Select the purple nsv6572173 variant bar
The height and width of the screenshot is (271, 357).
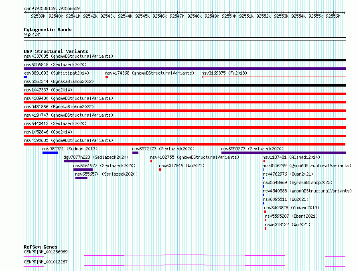click(135, 153)
